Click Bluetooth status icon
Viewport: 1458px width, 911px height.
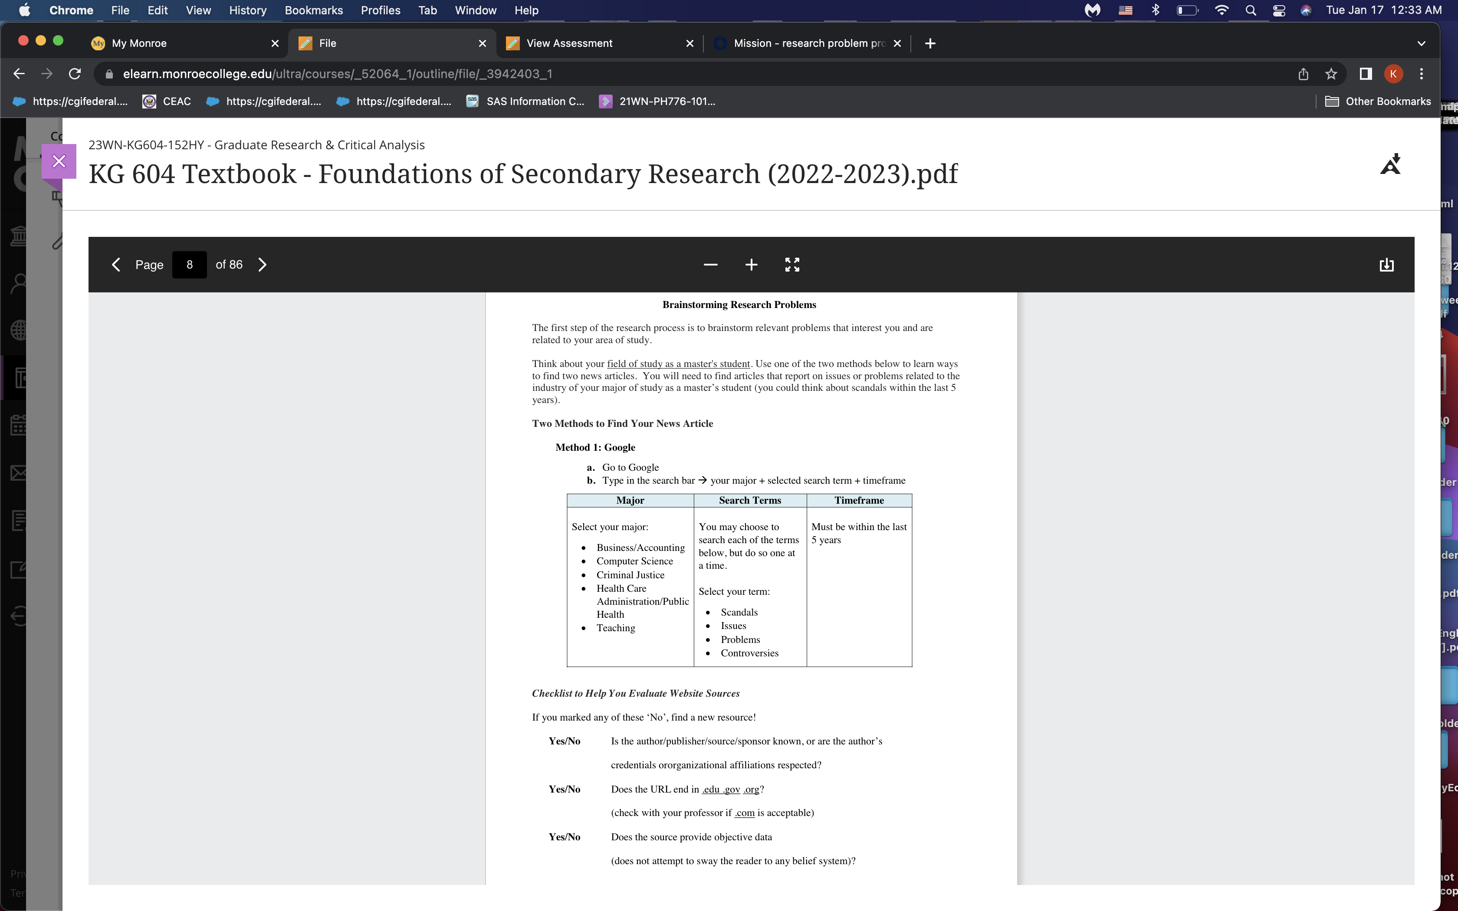tap(1156, 10)
